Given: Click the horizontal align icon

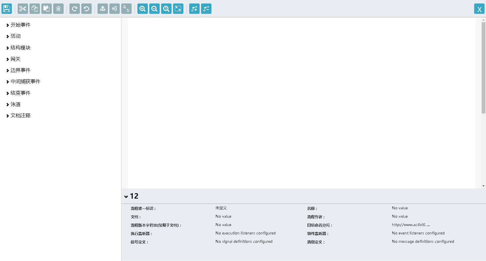Looking at the screenshot, I should [114, 9].
